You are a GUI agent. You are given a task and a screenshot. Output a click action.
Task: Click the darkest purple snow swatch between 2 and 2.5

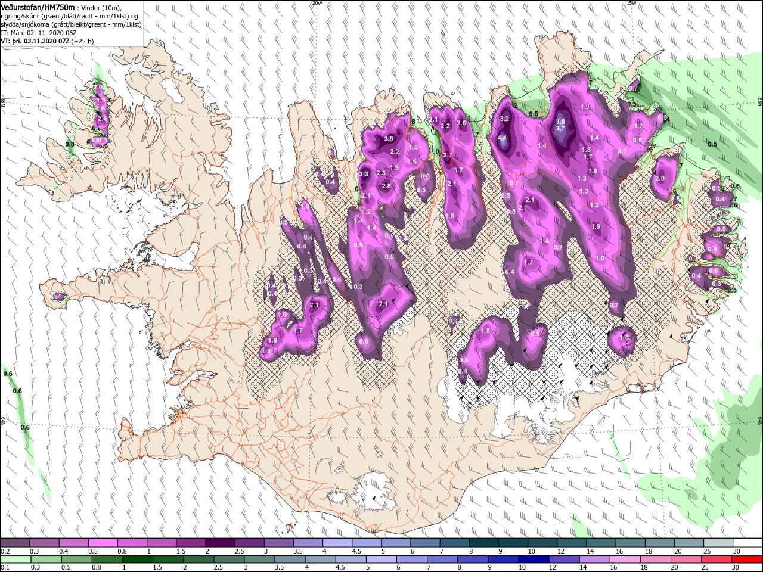click(x=220, y=543)
